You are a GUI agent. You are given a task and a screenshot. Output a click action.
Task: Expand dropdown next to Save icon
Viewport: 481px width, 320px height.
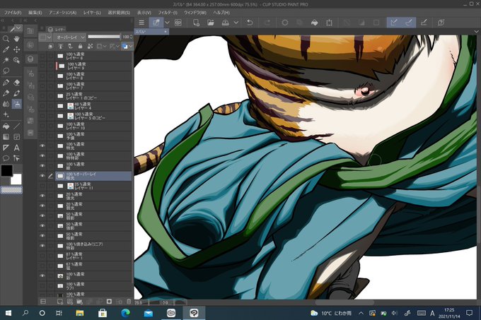click(236, 23)
